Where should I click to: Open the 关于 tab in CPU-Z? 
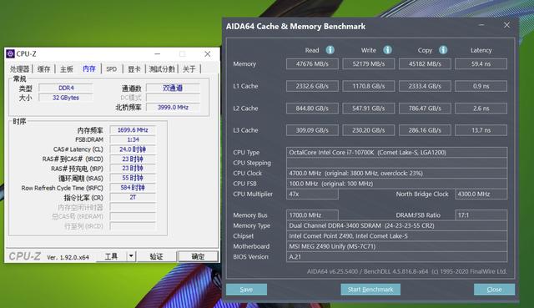189,69
